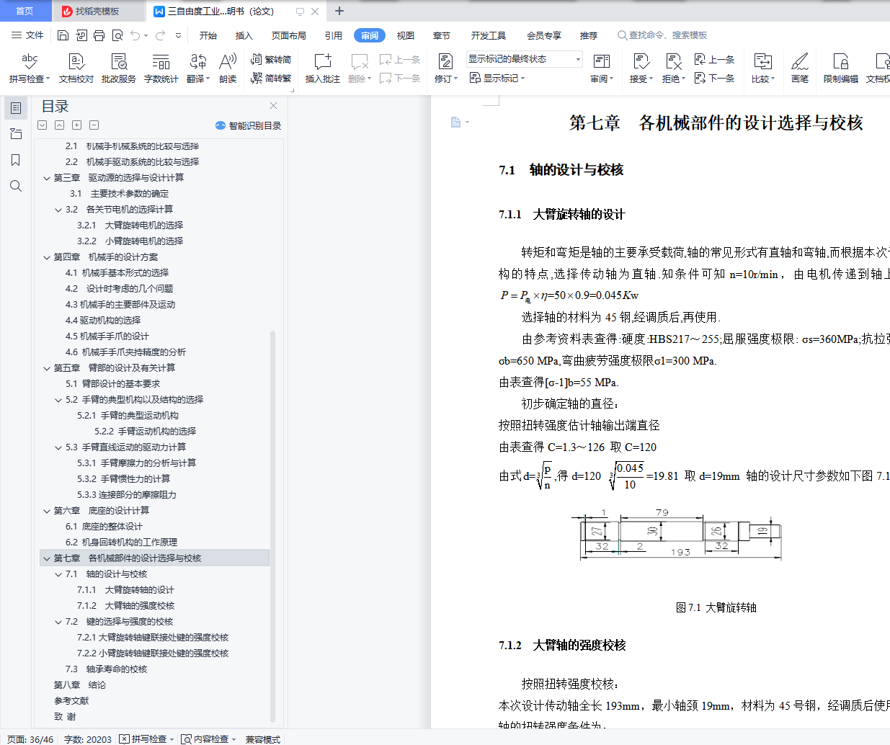Screen dimensions: 890x745
Task: Go to next revision with 下一条 beside 拒绝
Action: tap(714, 79)
